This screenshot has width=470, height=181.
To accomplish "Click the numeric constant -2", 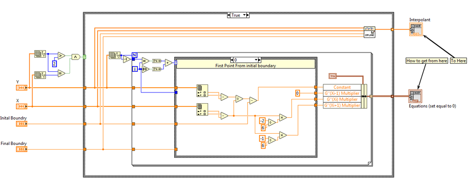I will click(x=262, y=121).
